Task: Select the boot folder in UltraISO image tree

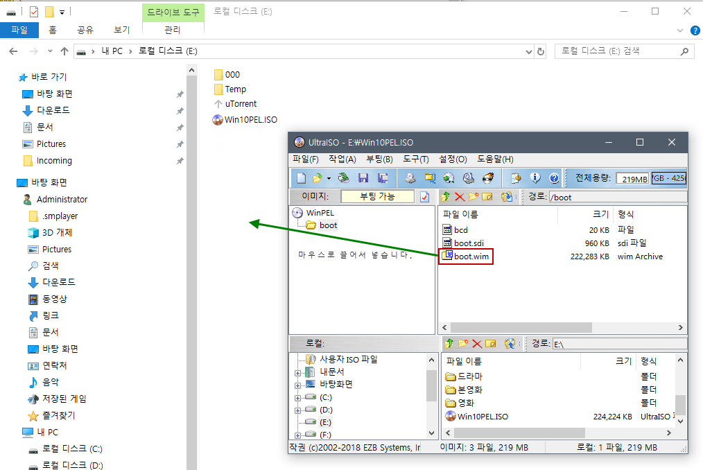Action: tap(328, 225)
